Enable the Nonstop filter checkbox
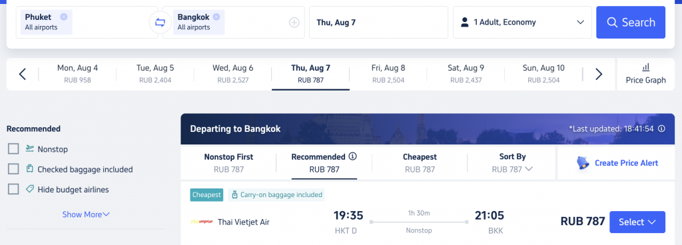This screenshot has width=682, height=245. click(13, 149)
